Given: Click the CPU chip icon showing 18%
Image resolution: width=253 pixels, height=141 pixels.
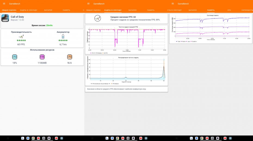Looking at the screenshot, I should [x=14, y=57].
